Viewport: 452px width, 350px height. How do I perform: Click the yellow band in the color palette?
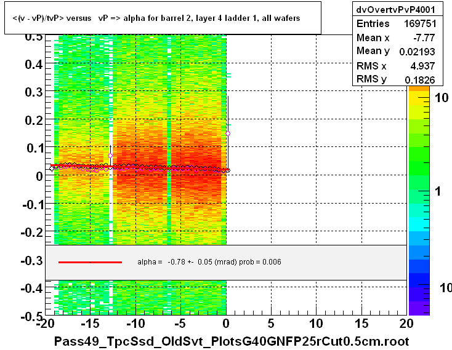pyautogui.click(x=419, y=99)
